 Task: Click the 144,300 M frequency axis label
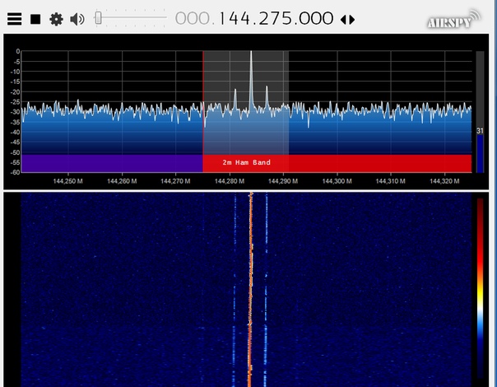pyautogui.click(x=337, y=181)
